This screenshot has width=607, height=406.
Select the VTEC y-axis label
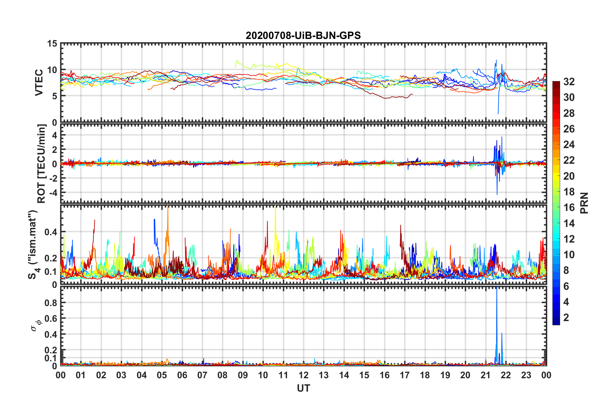coord(39,83)
